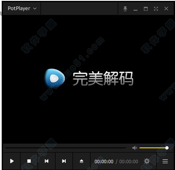Open the PotPlayer main menu dropdown
The image size is (175, 170).
(x=22, y=9)
